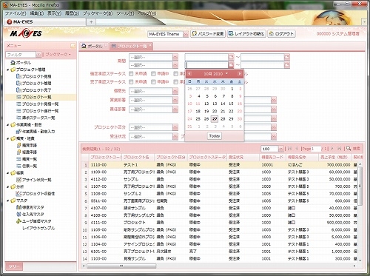
Task: Click the search magnifier icon in results toolbar
Action: (x=349, y=148)
